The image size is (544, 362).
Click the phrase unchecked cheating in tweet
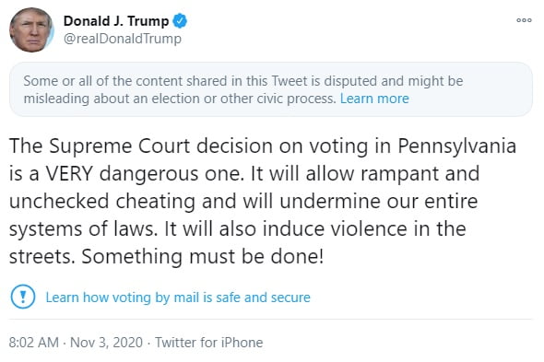click(102, 202)
